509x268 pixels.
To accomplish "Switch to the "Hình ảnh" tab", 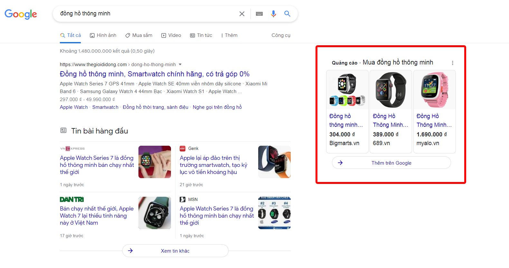I will coord(103,35).
